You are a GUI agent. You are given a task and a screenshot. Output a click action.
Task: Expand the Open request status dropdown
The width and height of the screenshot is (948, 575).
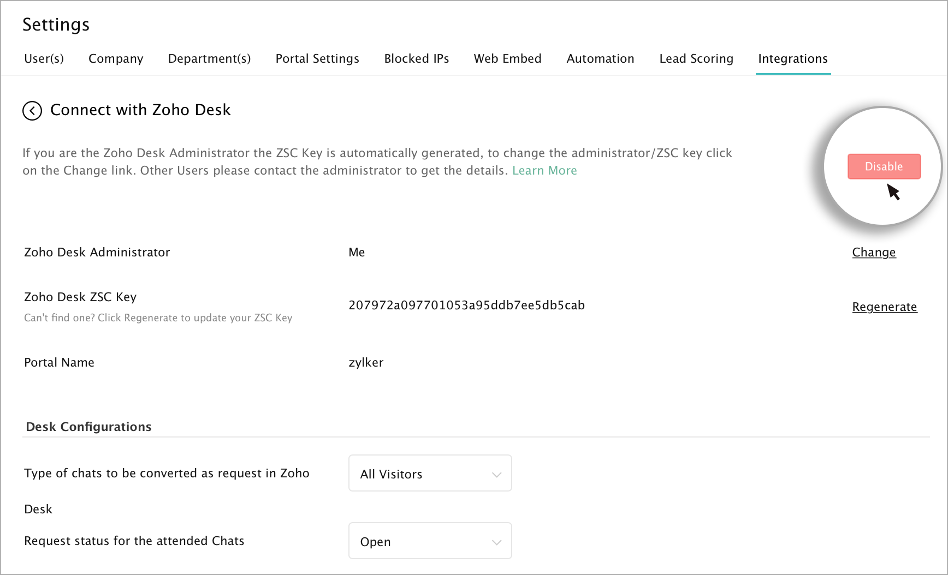tap(430, 541)
